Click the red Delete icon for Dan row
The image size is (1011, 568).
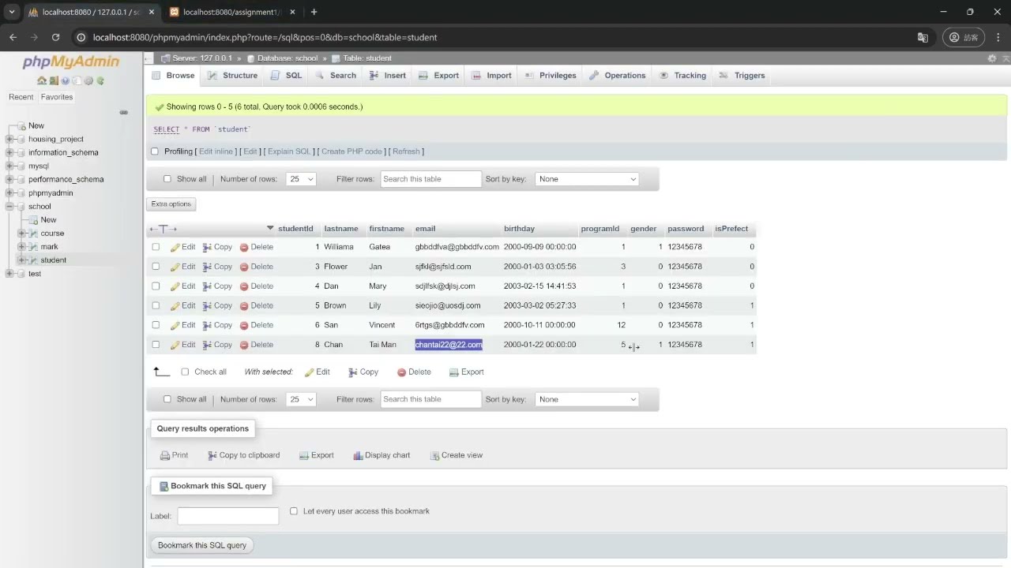(244, 286)
